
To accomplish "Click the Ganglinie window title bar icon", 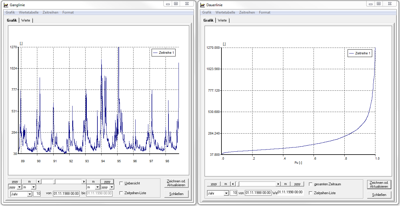I will point(6,5).
